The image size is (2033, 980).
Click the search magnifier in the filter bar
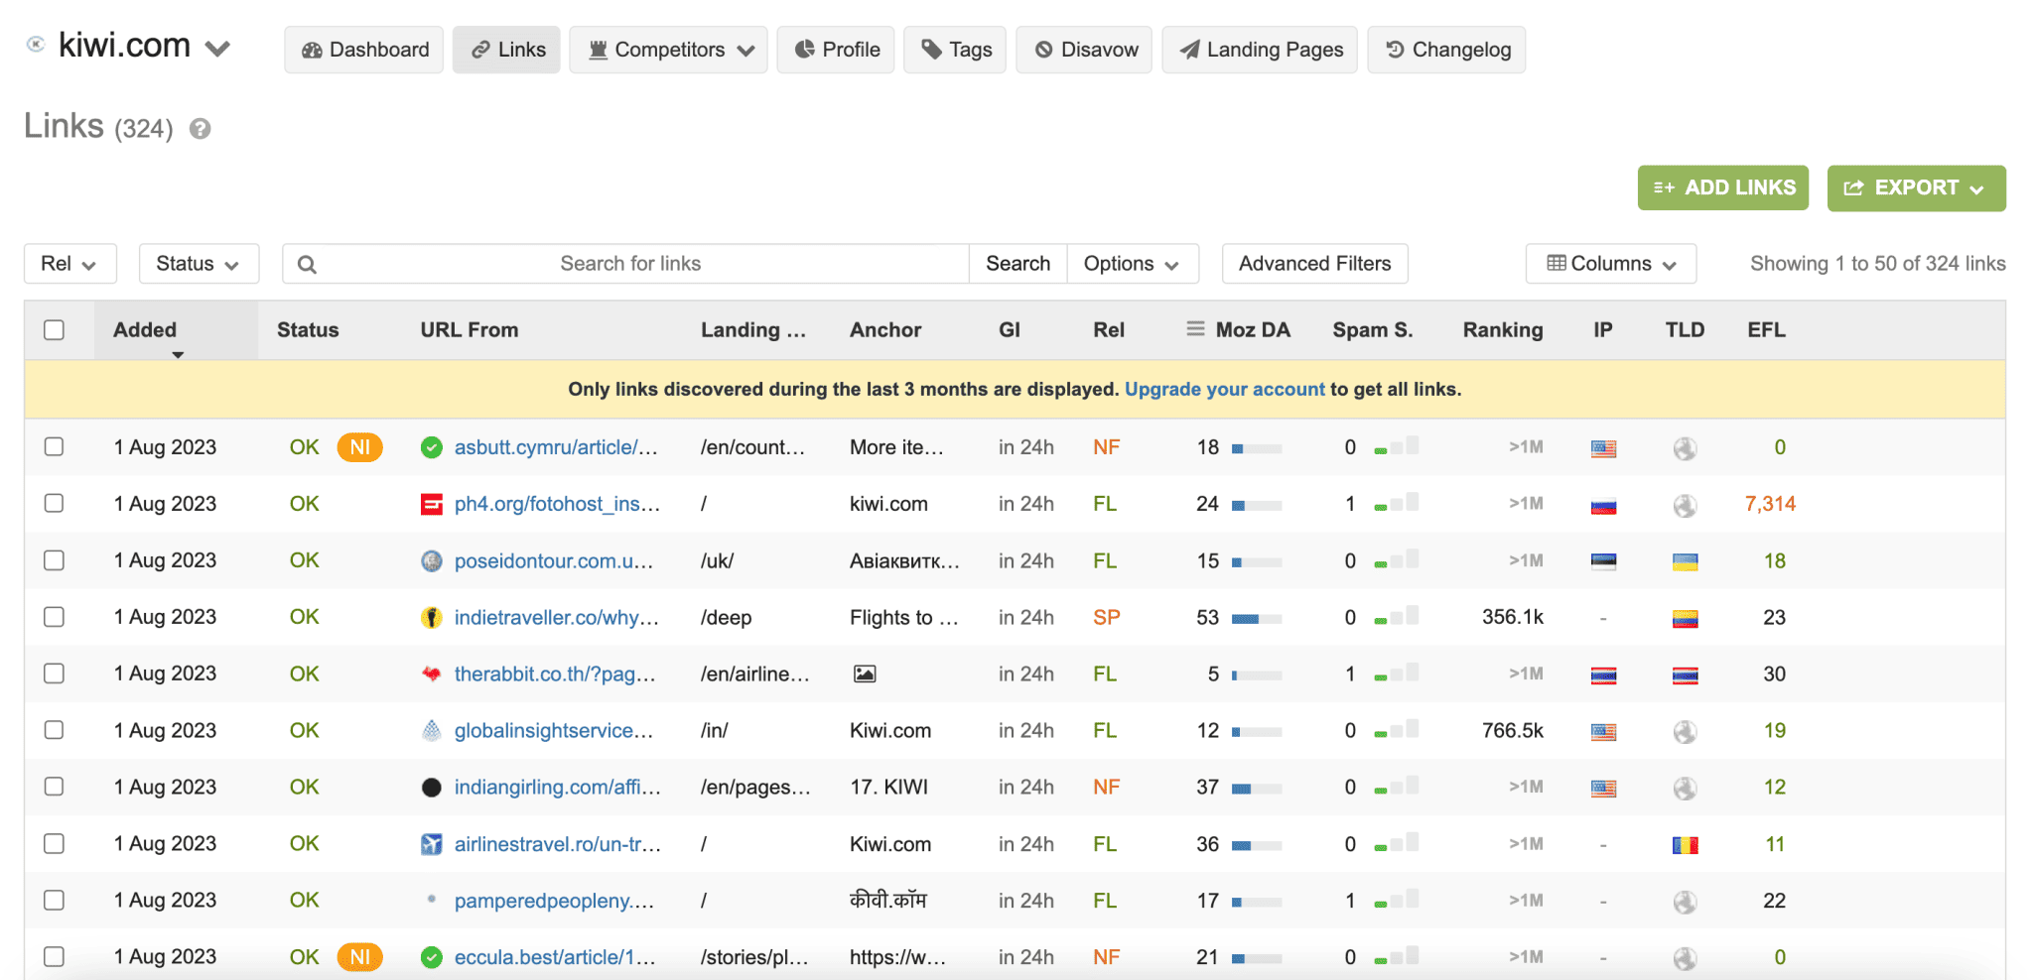tap(307, 263)
